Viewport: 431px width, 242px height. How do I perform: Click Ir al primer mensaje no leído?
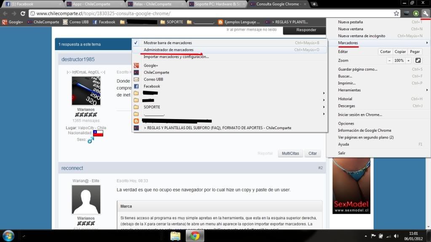pyautogui.click(x=252, y=29)
